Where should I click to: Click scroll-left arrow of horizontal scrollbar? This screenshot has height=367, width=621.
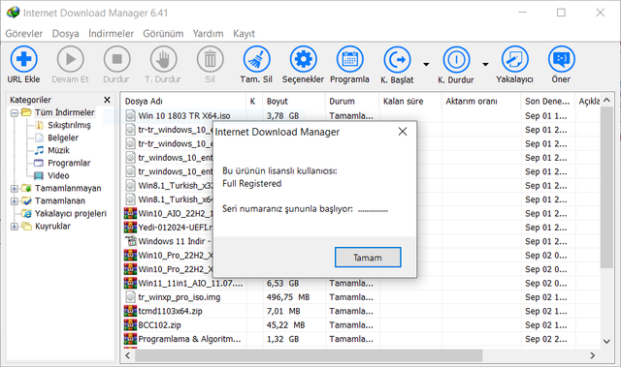tap(127, 355)
